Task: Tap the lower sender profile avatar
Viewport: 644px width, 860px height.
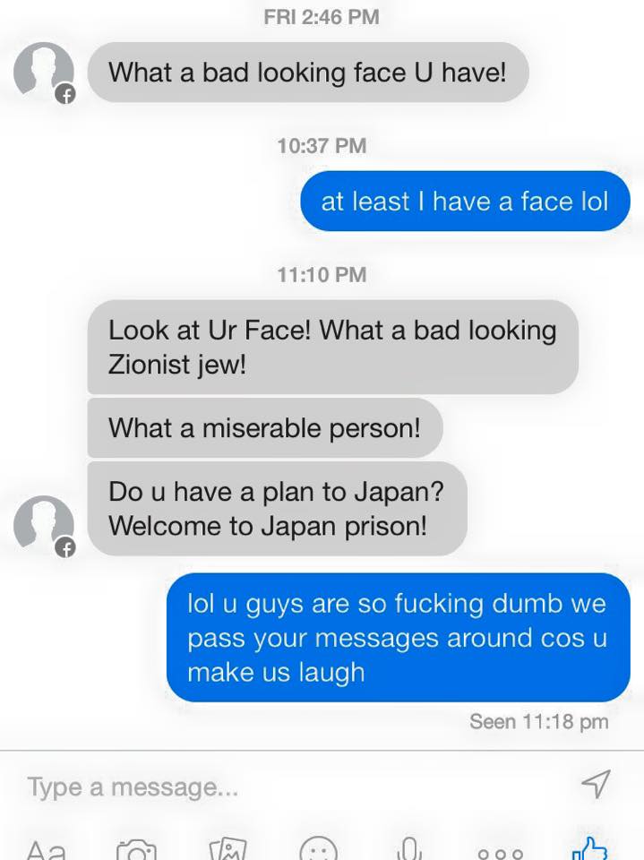Action: tap(44, 526)
